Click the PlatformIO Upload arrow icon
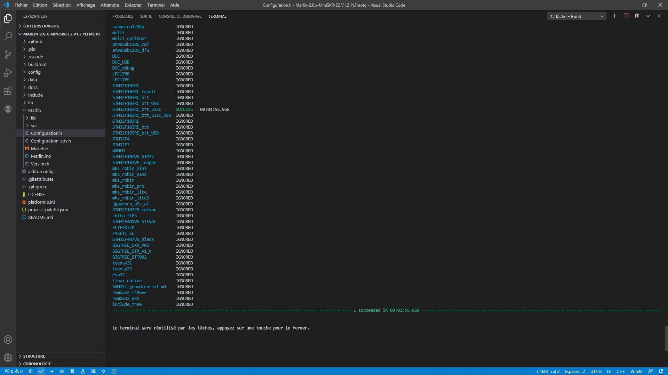Viewport: 668px width, 375px height. 51,371
